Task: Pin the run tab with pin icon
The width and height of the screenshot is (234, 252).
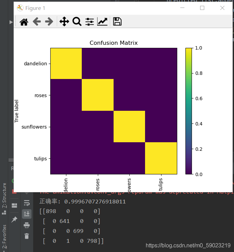Action: [14, 220]
